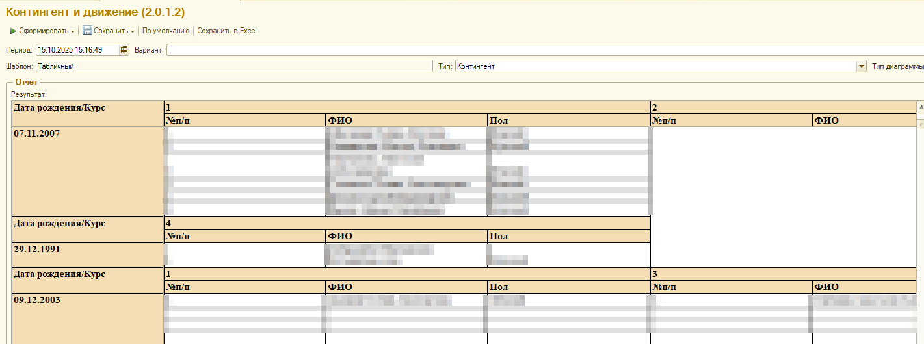Click the Шаблон field with Табличный
The height and width of the screenshot is (344, 924).
point(234,66)
